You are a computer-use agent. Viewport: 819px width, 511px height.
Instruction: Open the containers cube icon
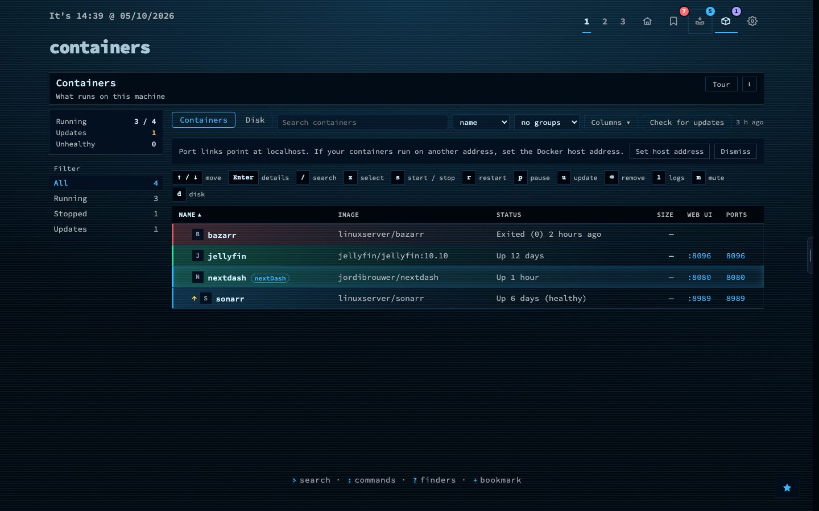coord(726,22)
